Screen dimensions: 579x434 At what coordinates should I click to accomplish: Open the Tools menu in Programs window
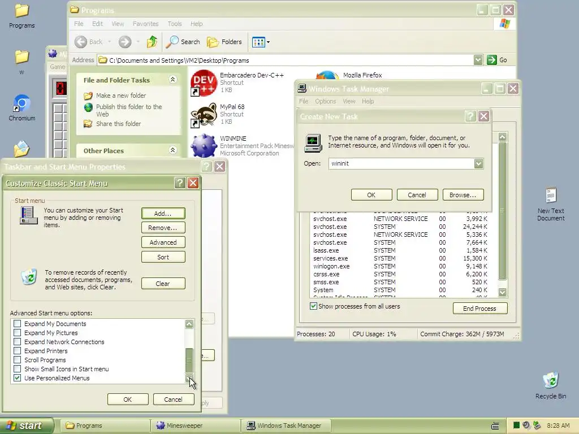coord(174,24)
